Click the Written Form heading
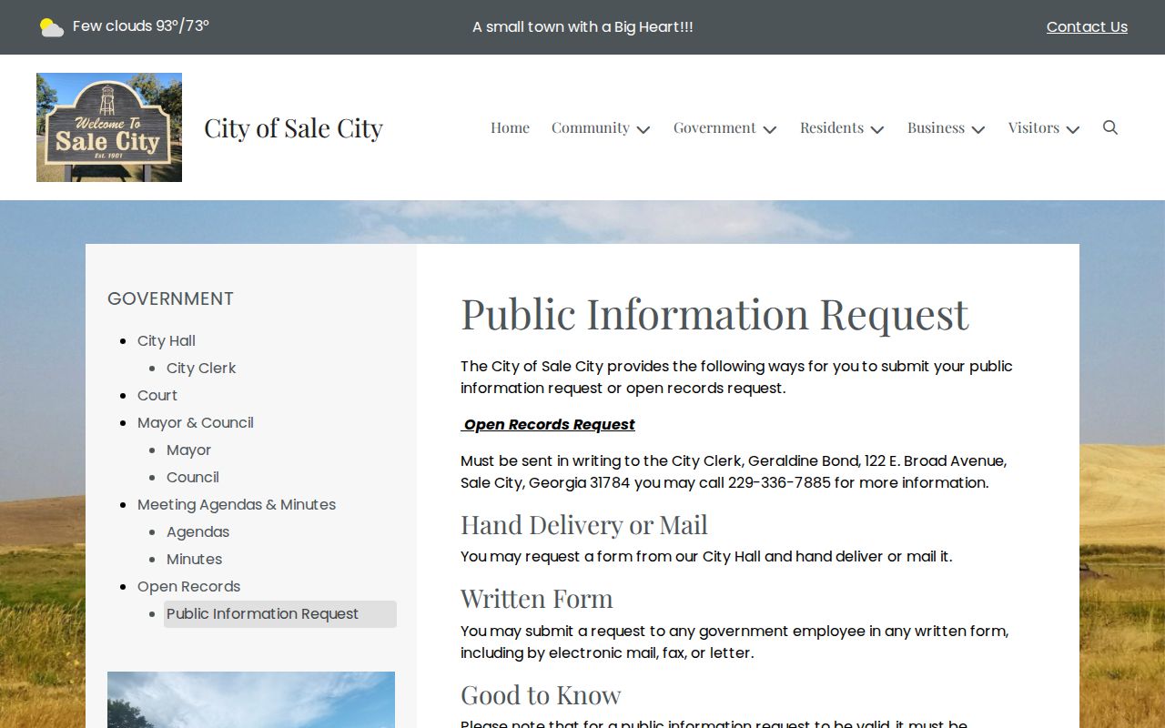Viewport: 1165px width, 728px height. pyautogui.click(x=537, y=599)
